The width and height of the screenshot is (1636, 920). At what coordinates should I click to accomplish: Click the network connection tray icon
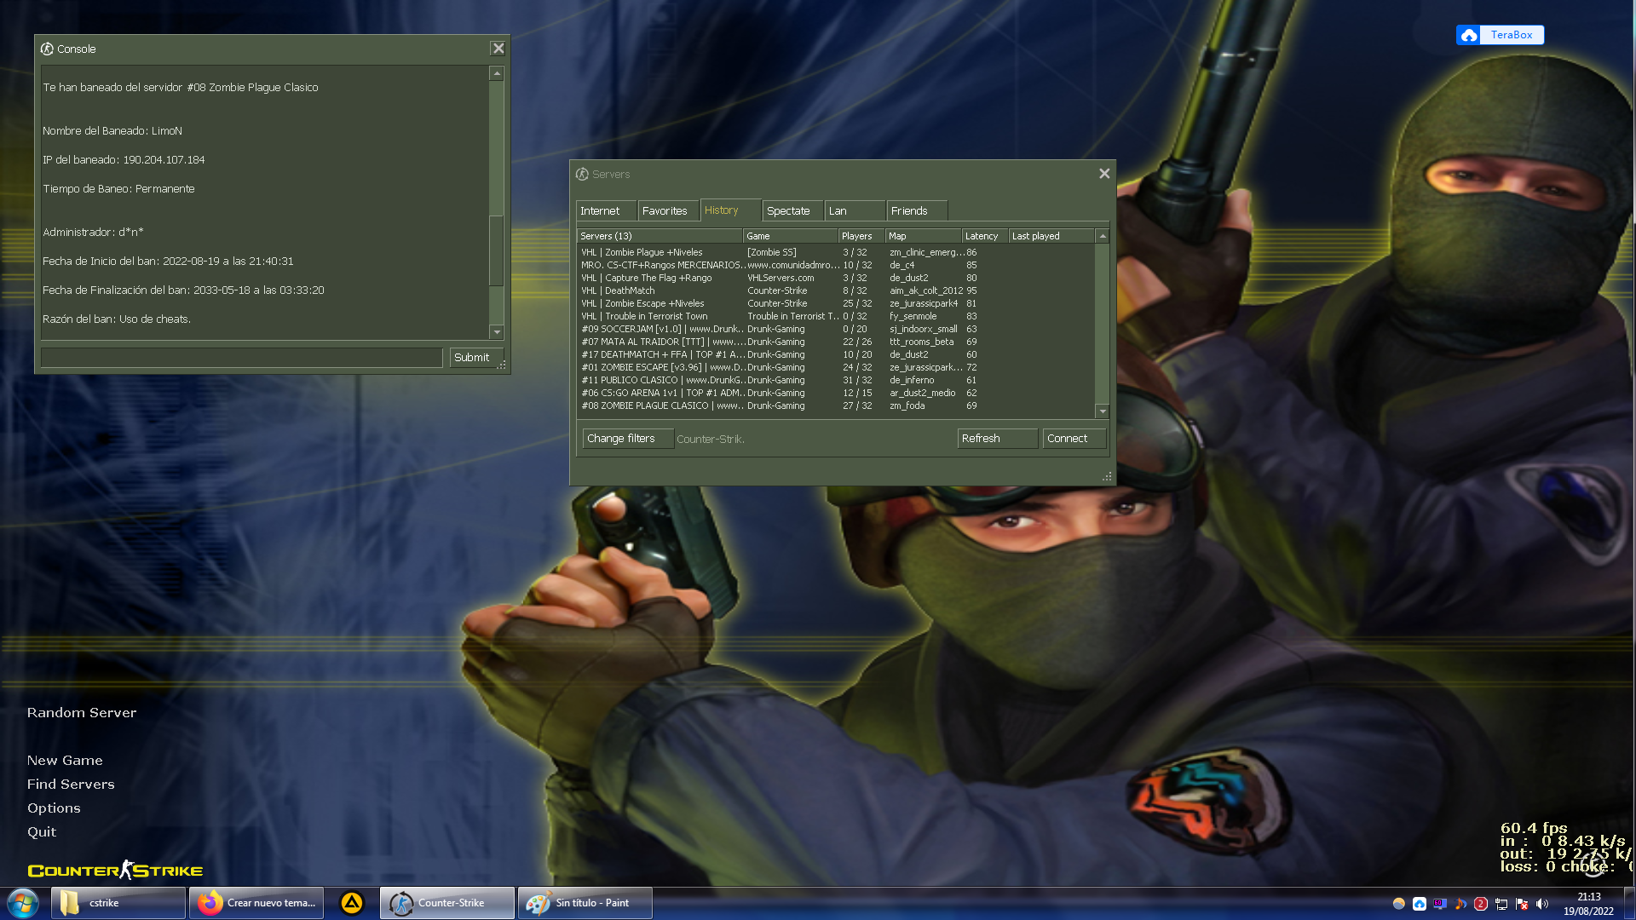pos(1501,904)
